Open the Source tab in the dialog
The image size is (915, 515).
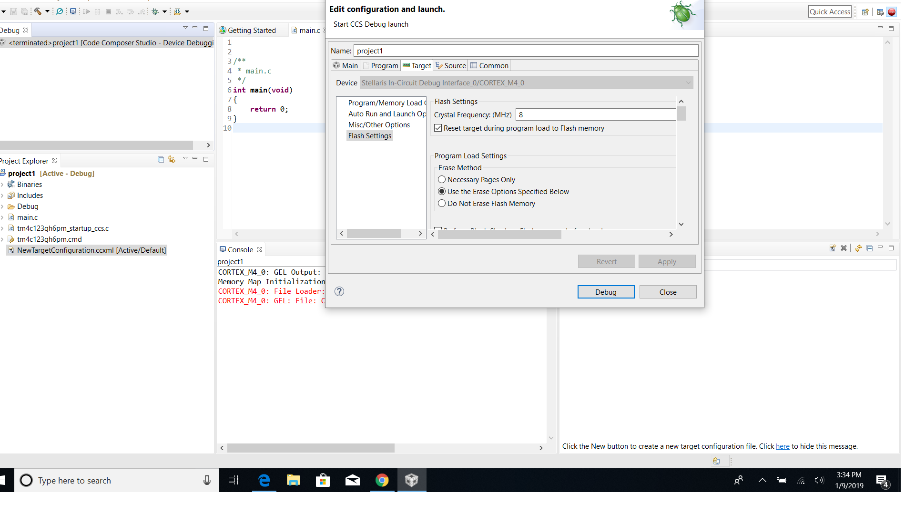pyautogui.click(x=451, y=66)
